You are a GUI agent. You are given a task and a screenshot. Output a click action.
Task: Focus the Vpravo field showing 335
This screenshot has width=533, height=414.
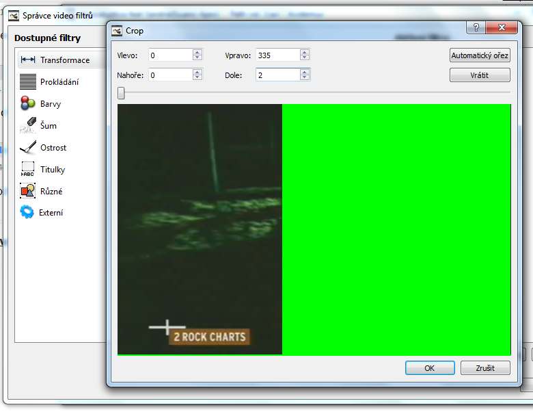click(277, 55)
